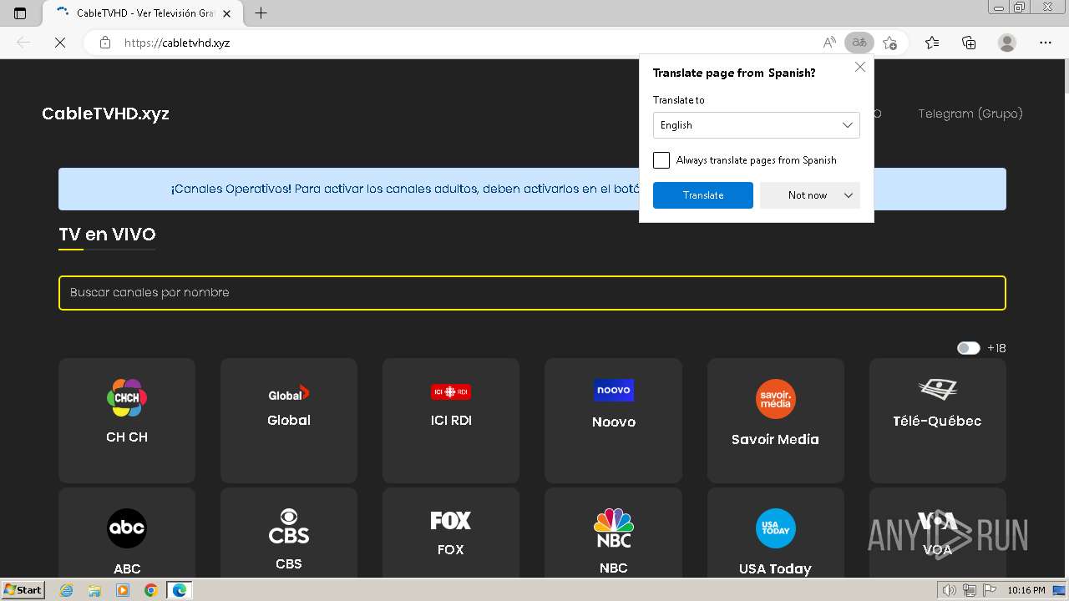Close the translate popup
The image size is (1069, 601).
(x=860, y=68)
